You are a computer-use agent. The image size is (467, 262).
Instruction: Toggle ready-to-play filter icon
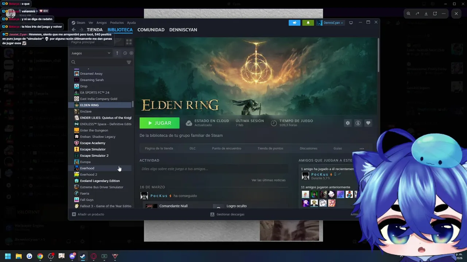click(x=131, y=53)
